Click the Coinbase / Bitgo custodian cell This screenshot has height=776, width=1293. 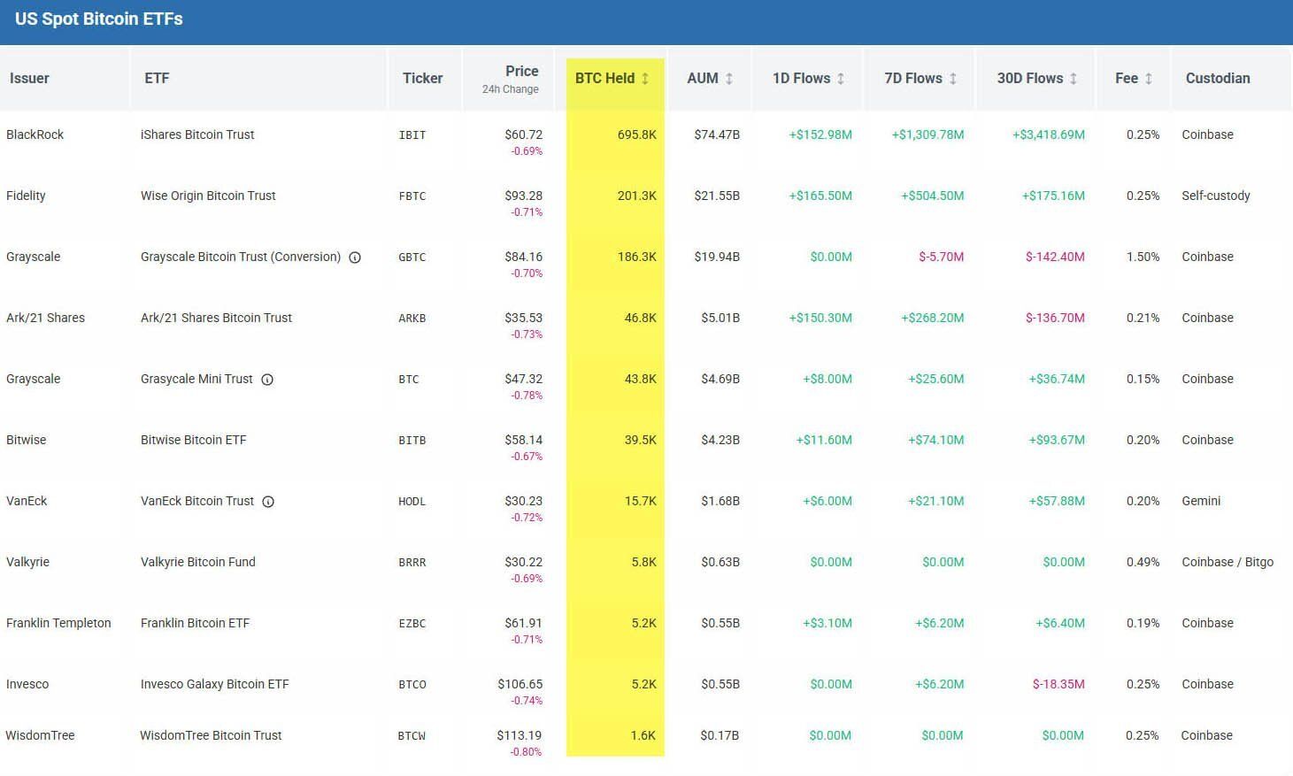pos(1228,562)
